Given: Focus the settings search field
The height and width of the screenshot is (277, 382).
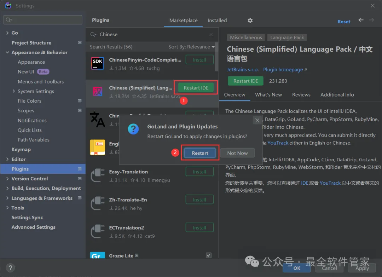Looking at the screenshot, I should click(43, 20).
